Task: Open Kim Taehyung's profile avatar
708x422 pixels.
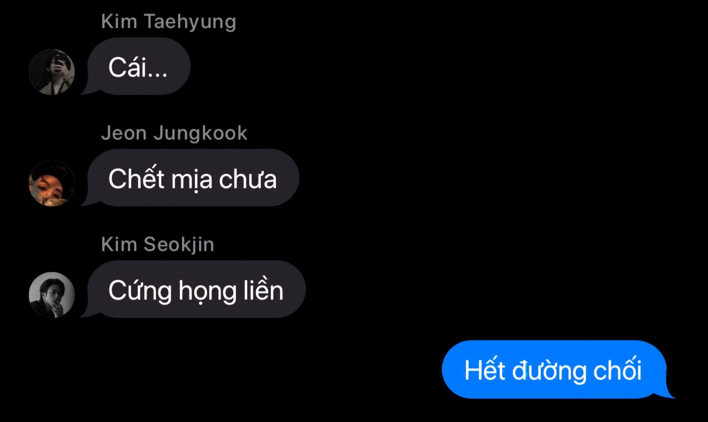Action: point(52,72)
